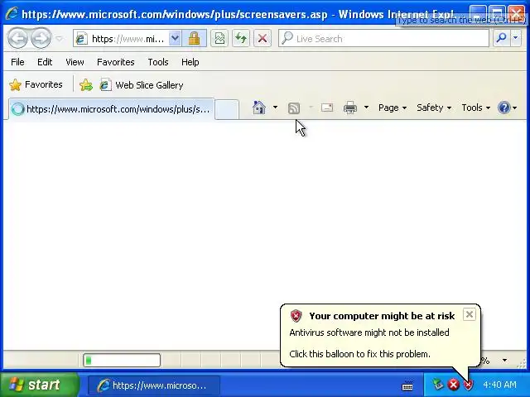Click the Forward navigation arrow button
The image size is (530, 397).
tap(41, 38)
